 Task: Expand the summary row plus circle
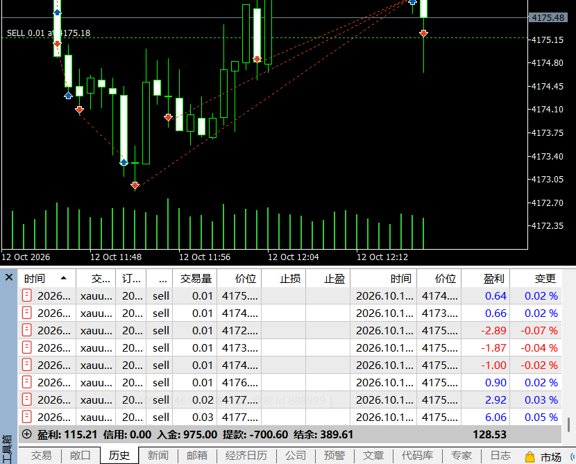coord(26,434)
